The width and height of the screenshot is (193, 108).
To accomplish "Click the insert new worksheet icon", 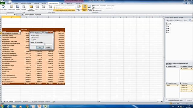I will [54, 102].
